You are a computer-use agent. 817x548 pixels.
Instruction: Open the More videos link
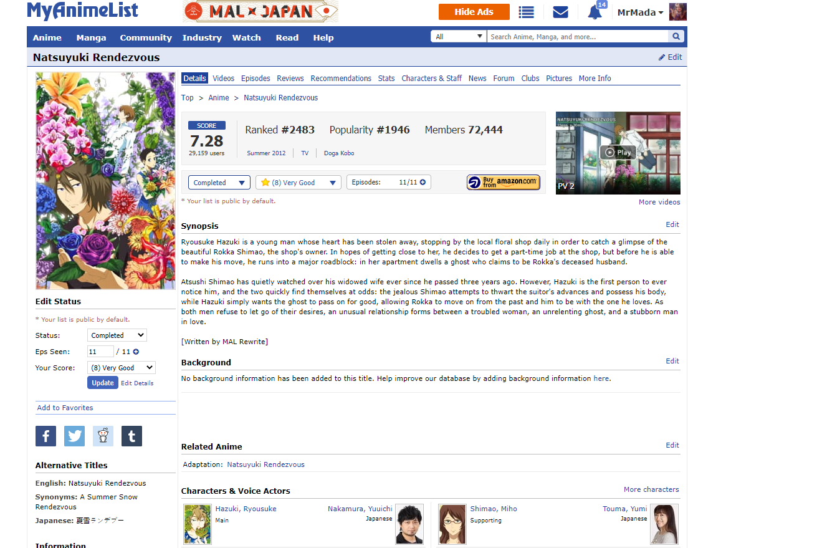point(659,202)
